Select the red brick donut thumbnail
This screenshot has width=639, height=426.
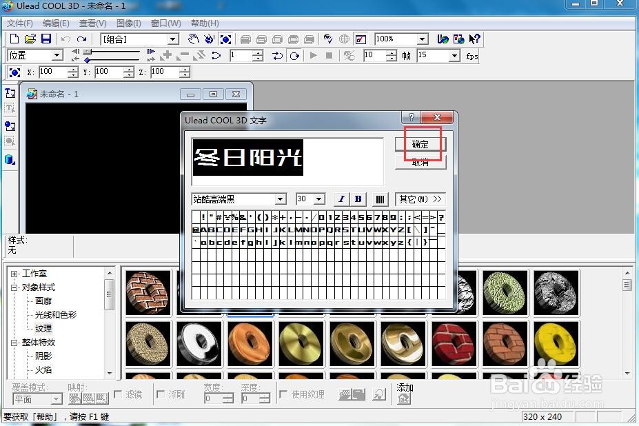click(454, 344)
